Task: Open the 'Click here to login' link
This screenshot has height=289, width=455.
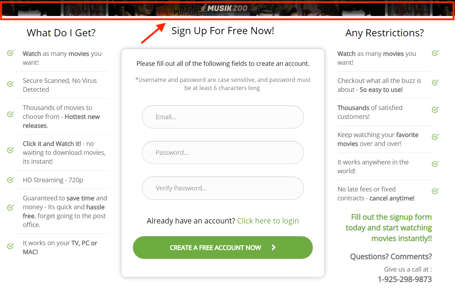Action: pos(268,221)
